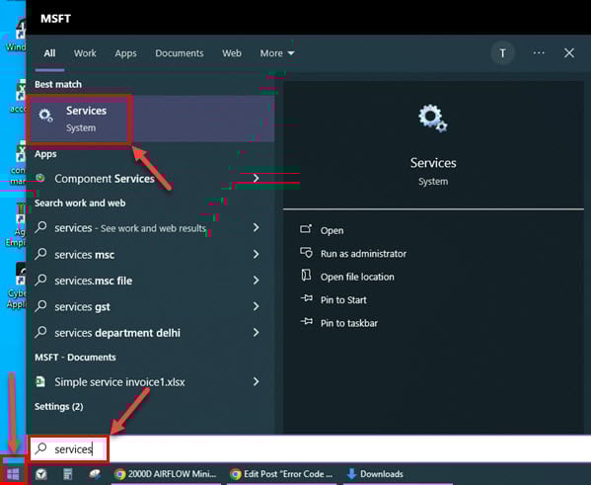Screen dimensions: 591x485
Task: Open the three-dot options menu
Action: (x=539, y=52)
